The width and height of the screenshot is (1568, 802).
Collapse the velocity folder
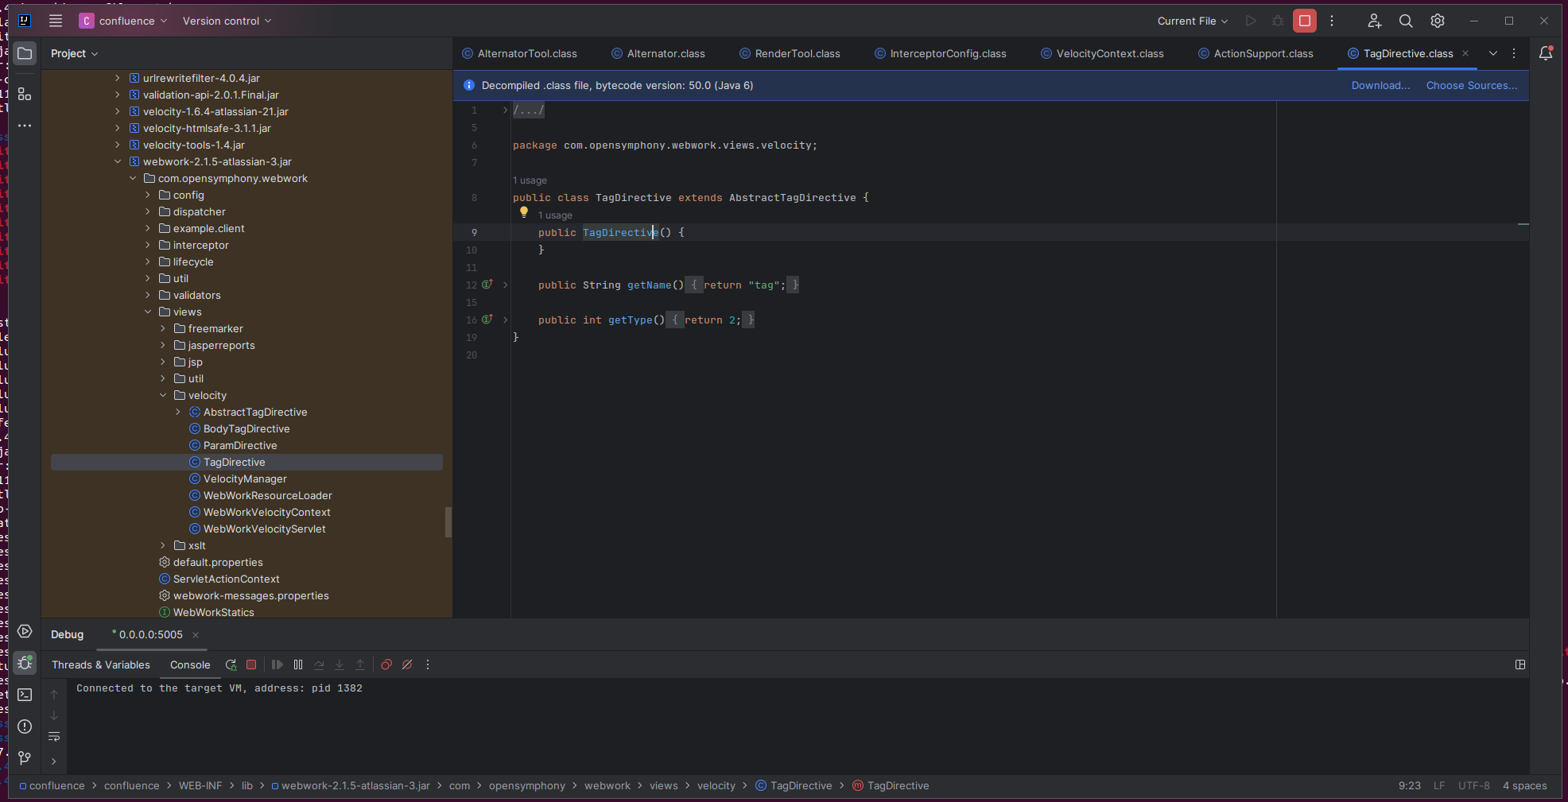pyautogui.click(x=163, y=395)
